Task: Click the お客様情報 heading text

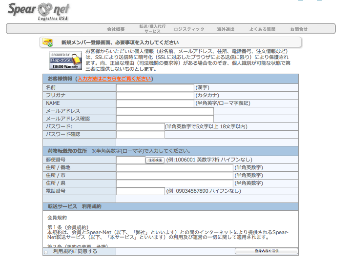Action: click(60, 79)
